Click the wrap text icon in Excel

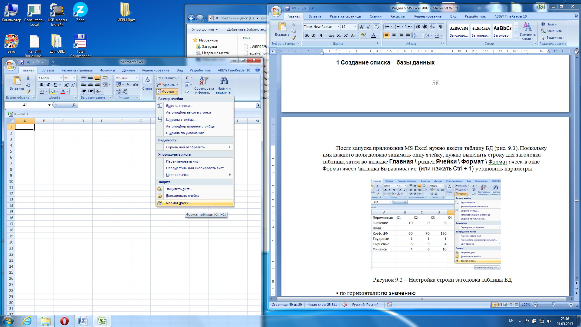click(105, 78)
